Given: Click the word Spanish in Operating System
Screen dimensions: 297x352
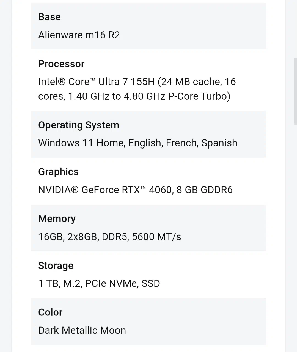Looking at the screenshot, I should (219, 143).
